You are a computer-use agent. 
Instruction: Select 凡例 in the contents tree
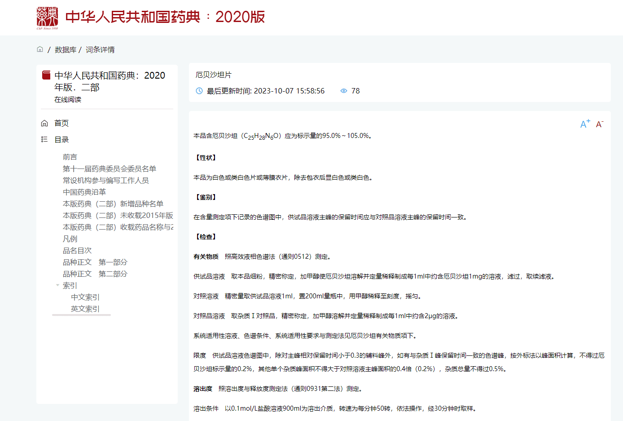click(70, 239)
